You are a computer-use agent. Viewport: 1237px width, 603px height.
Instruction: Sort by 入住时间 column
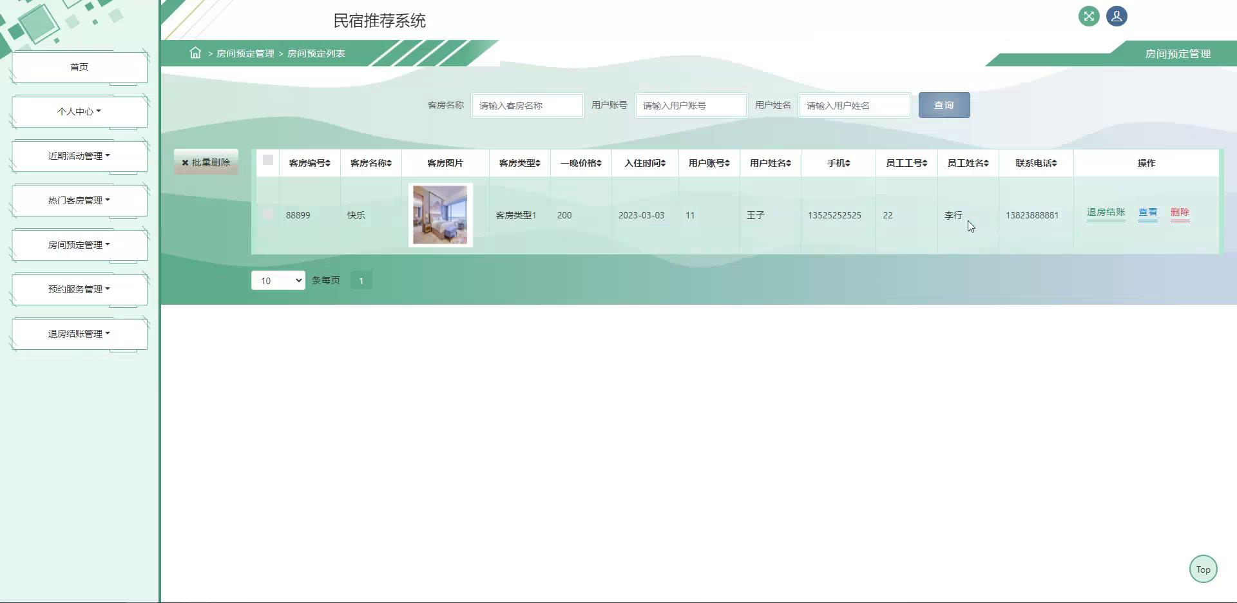(645, 163)
